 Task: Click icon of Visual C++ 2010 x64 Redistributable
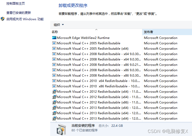click(x=54, y=81)
